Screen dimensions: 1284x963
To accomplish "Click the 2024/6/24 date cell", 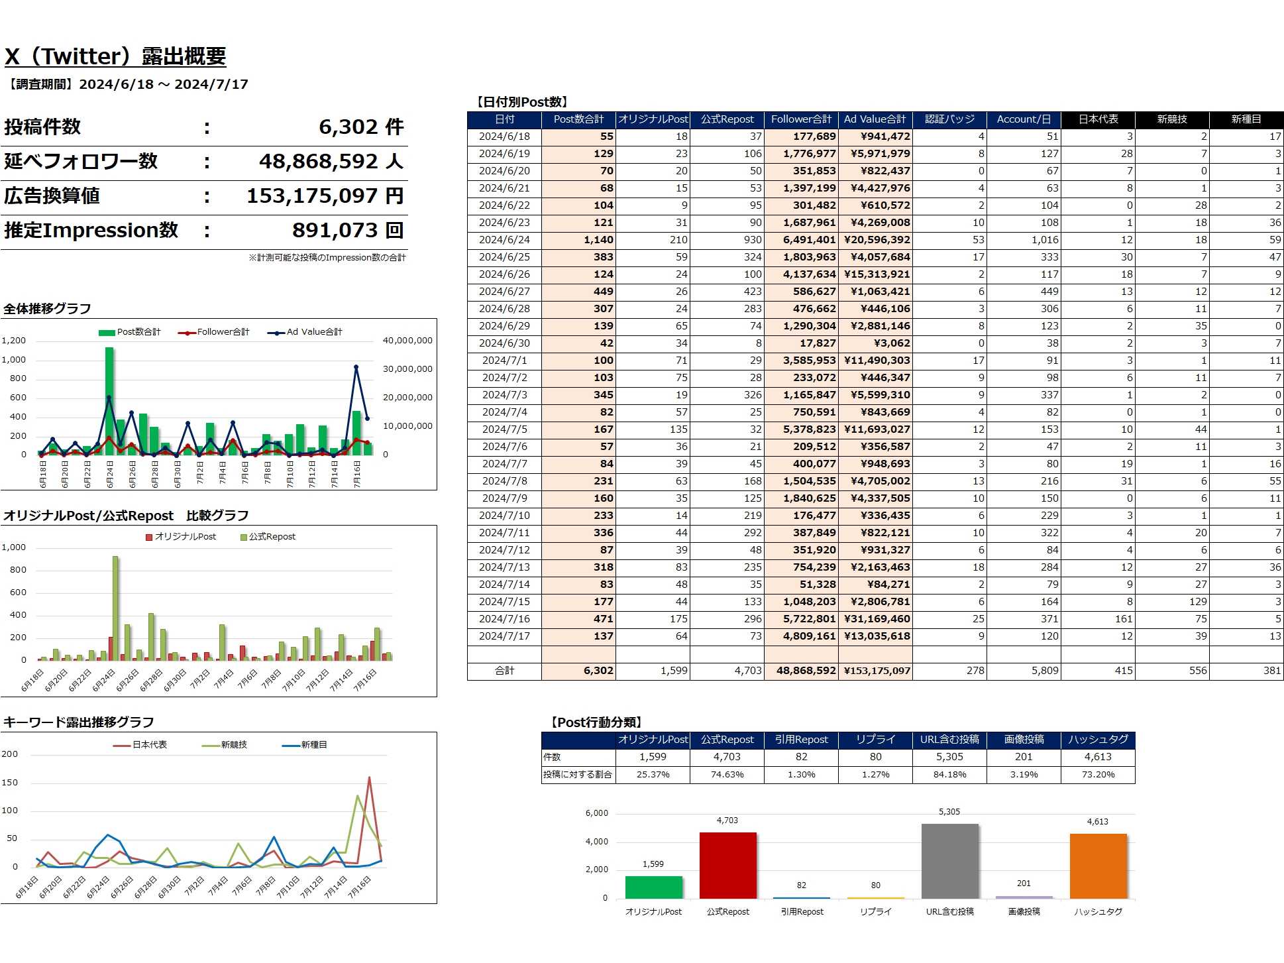I will point(504,240).
